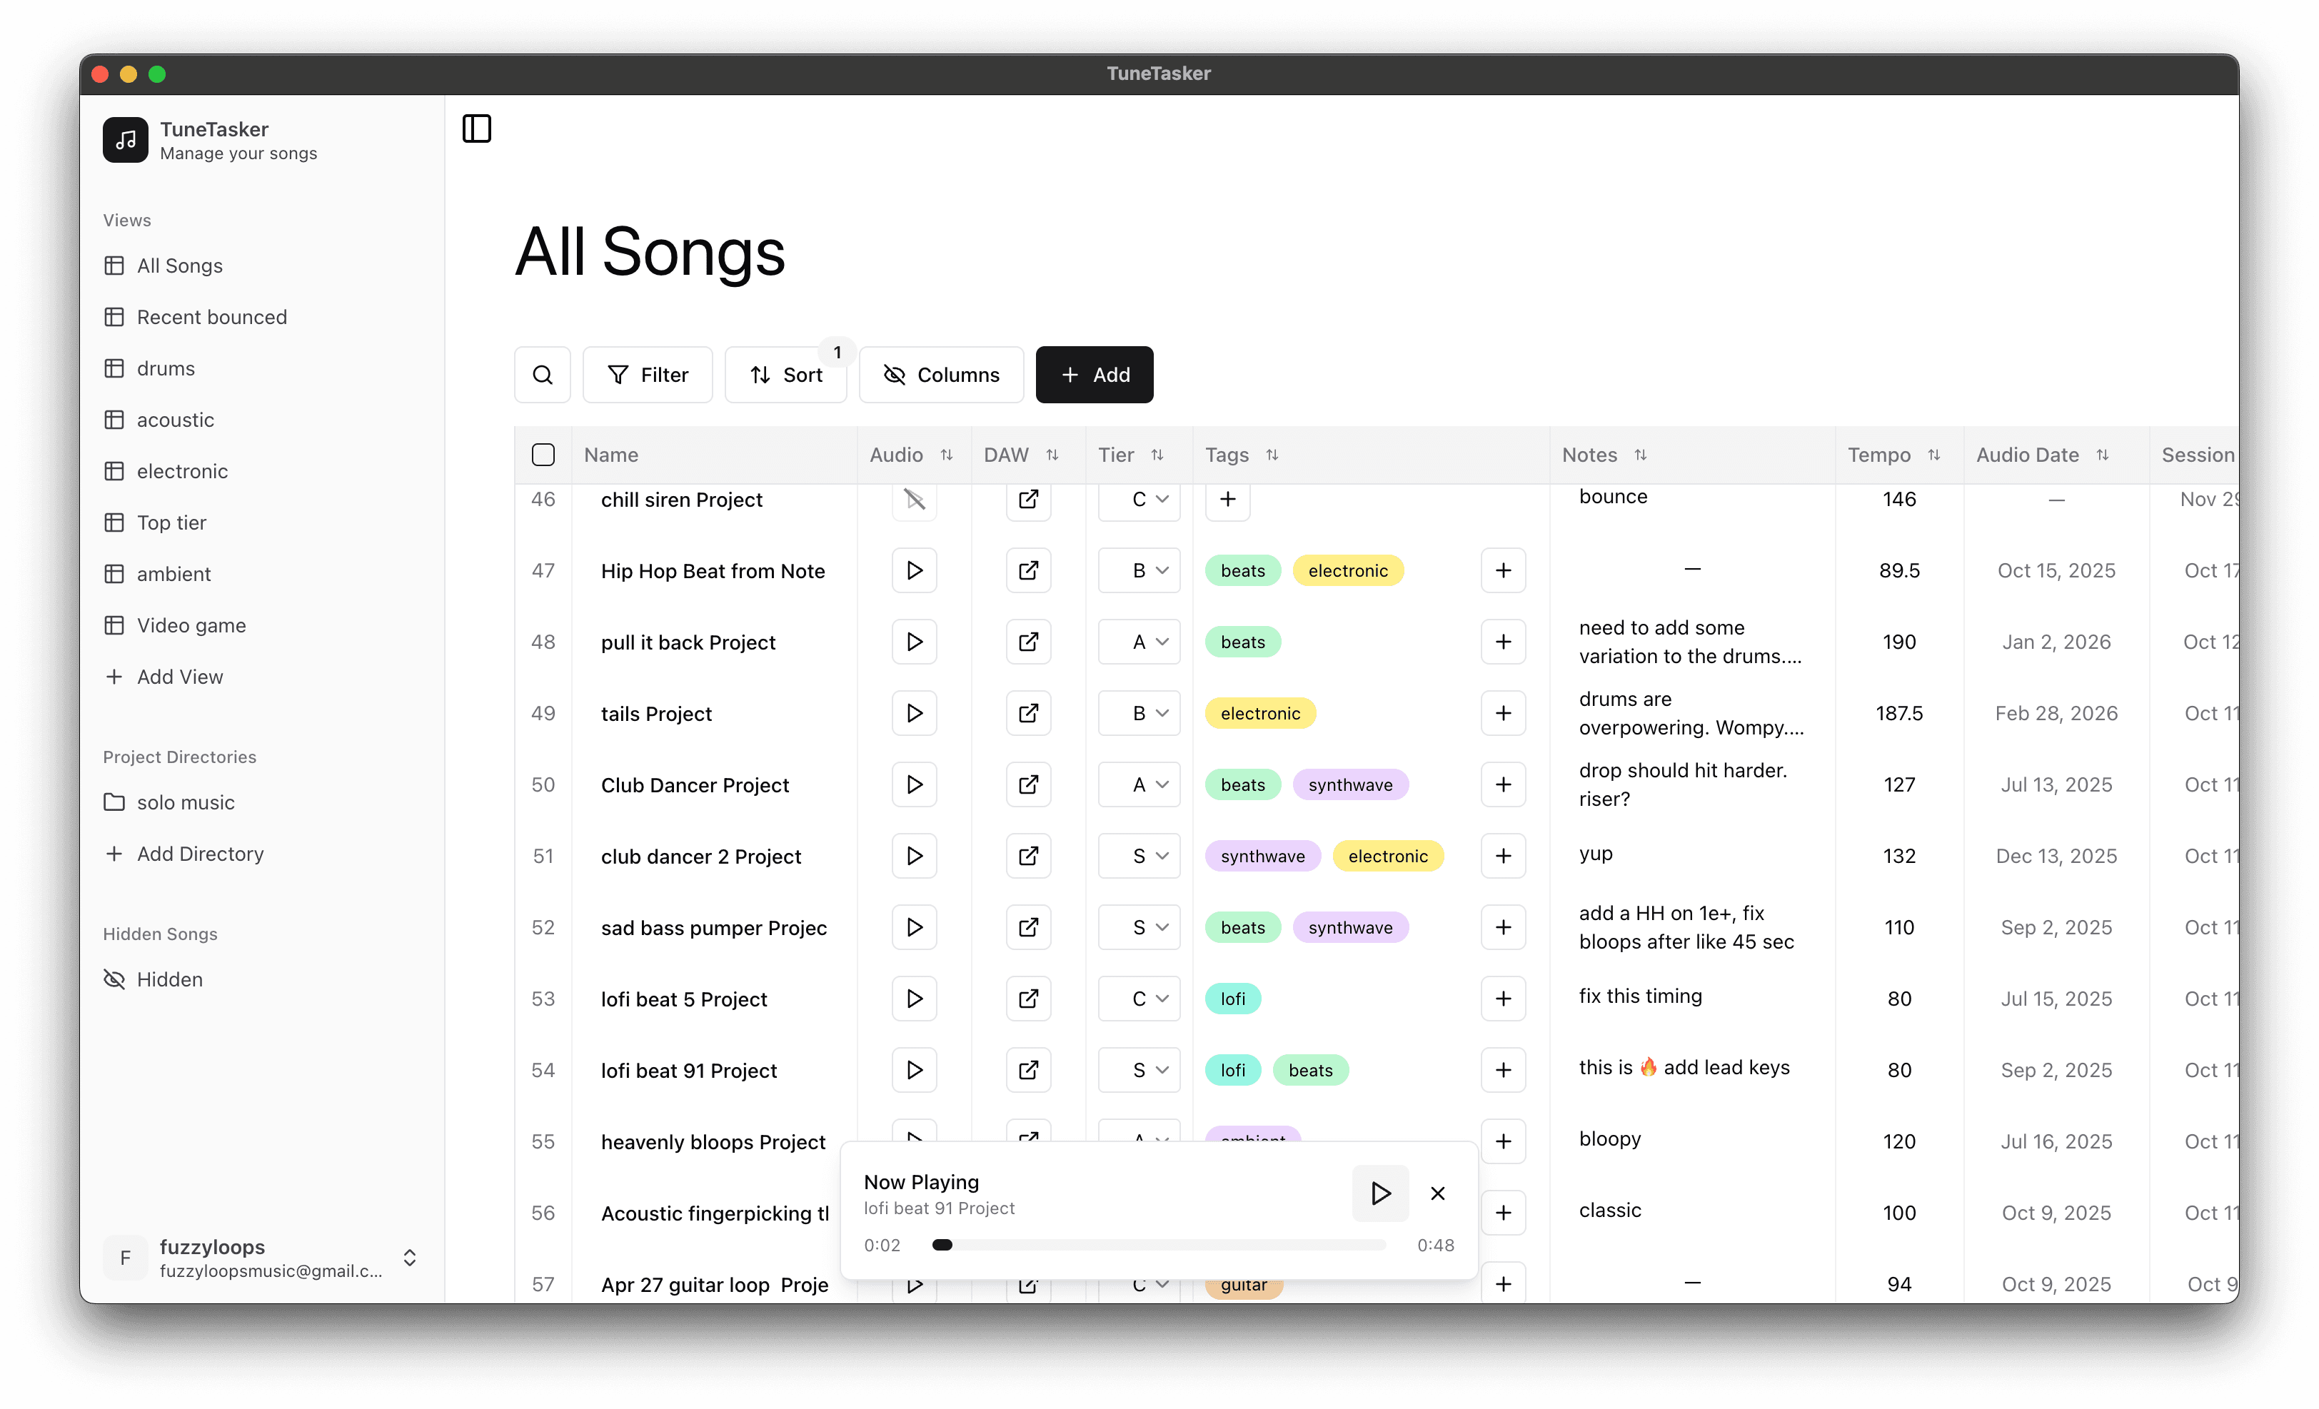Image resolution: width=2319 pixels, height=1409 pixels.
Task: Click the Filter button
Action: [648, 374]
